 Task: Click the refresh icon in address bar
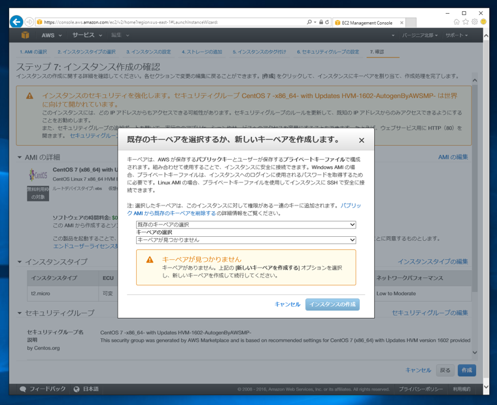(327, 22)
